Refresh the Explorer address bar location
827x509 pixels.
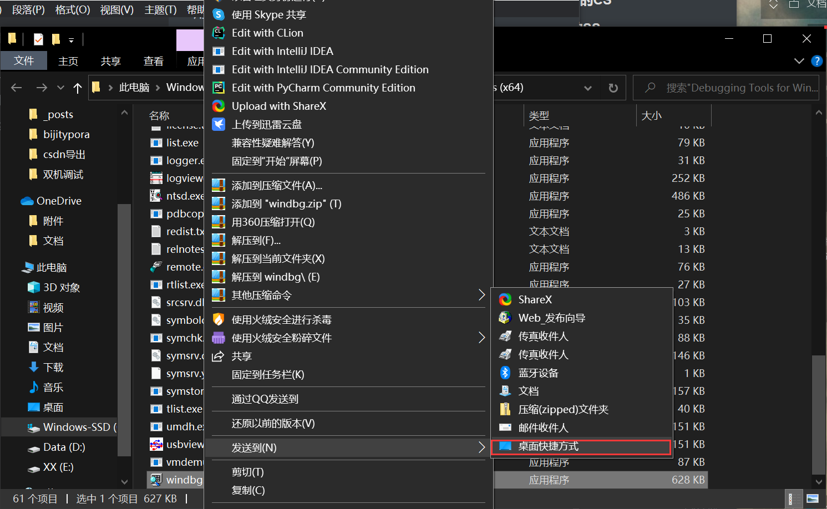point(613,88)
